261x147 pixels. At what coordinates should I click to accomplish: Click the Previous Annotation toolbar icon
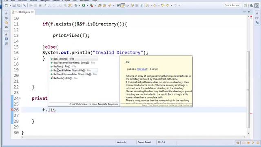155,5
